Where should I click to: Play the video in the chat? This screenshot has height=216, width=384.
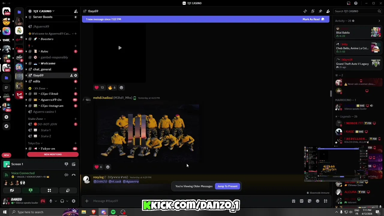click(x=120, y=48)
